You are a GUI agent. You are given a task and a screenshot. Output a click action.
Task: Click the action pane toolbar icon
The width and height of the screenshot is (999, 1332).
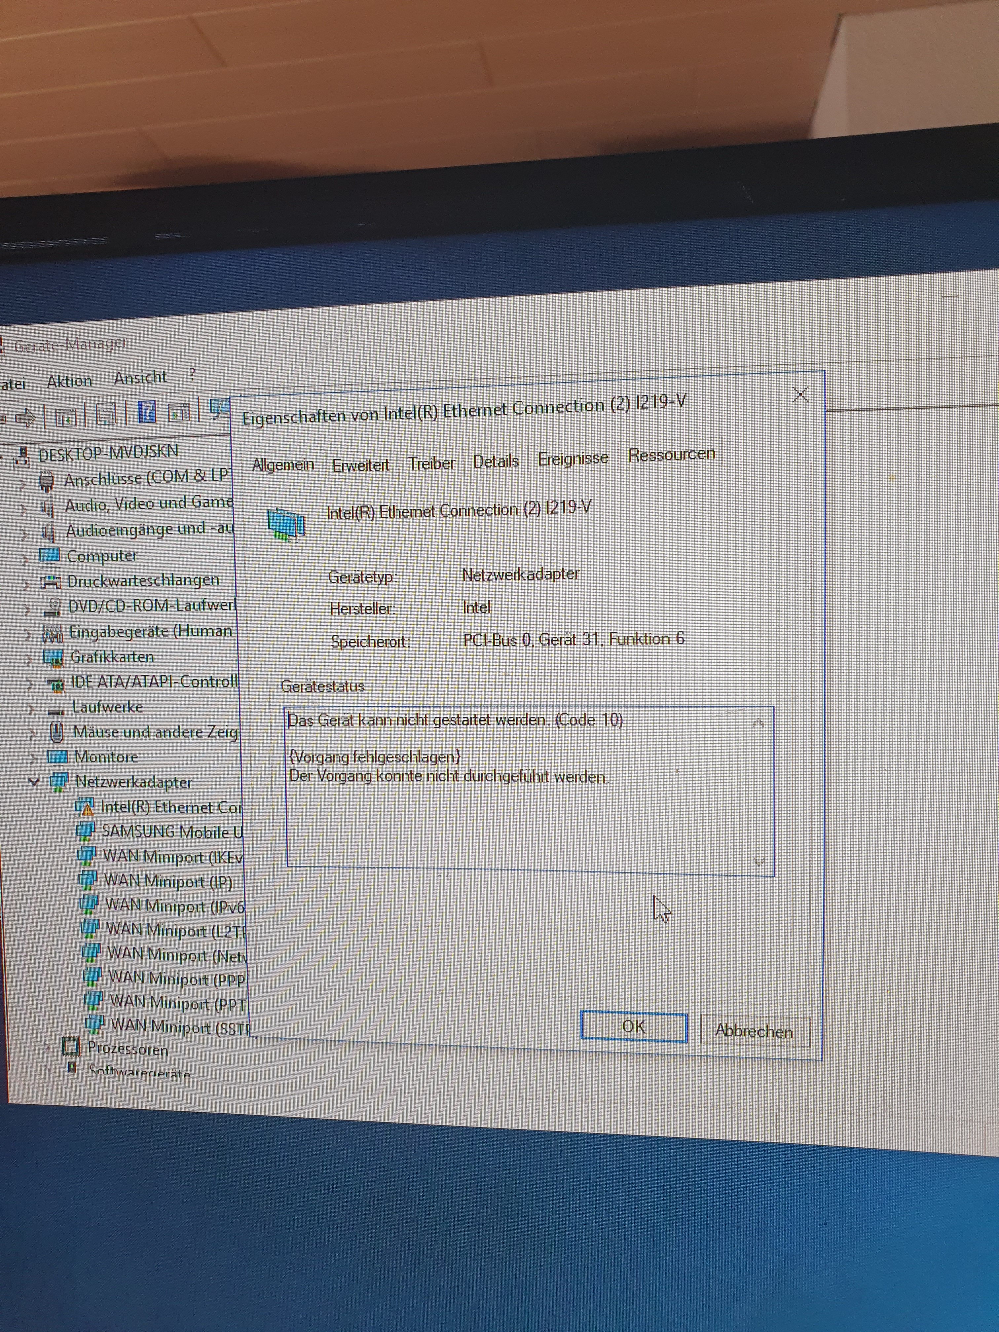(x=179, y=413)
